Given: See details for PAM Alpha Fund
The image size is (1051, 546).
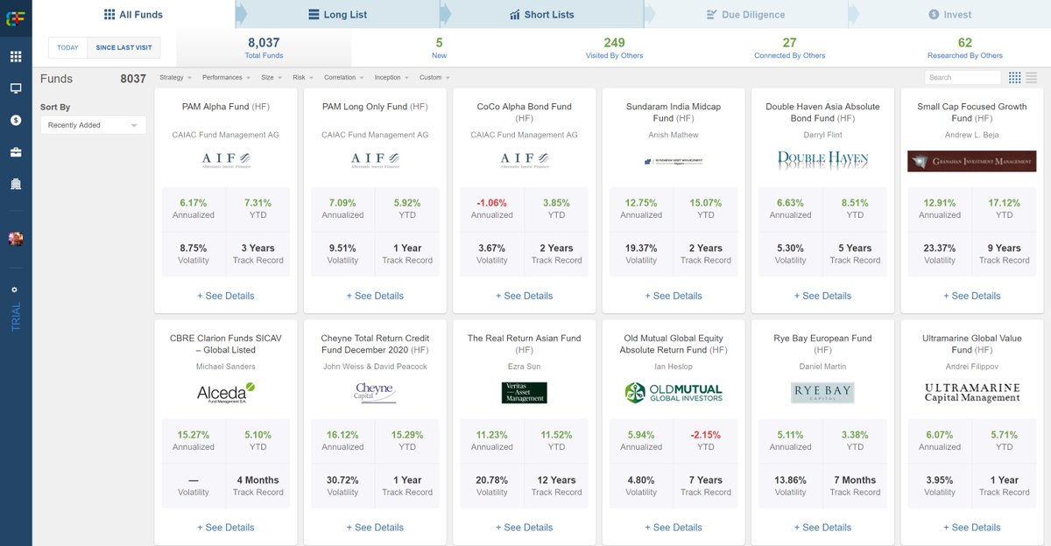Looking at the screenshot, I should click(226, 296).
